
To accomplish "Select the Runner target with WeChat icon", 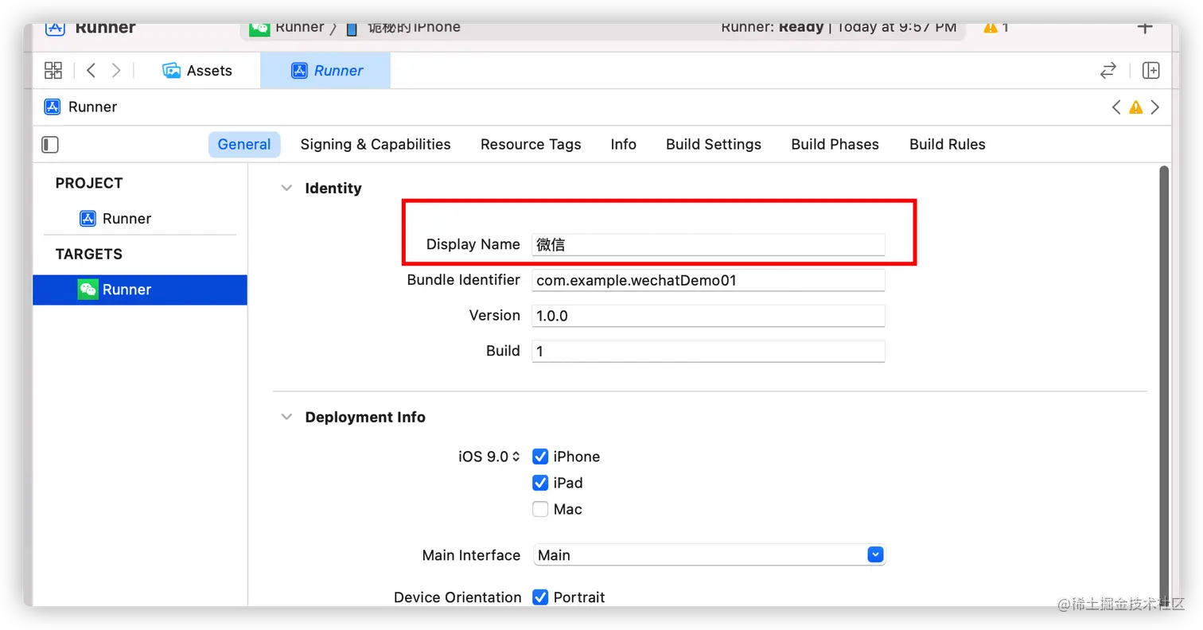I will (140, 290).
